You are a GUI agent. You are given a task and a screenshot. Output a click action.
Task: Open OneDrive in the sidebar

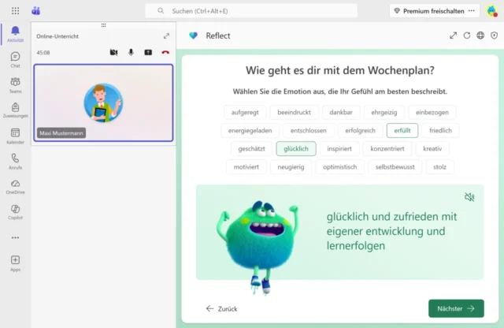pos(15,187)
